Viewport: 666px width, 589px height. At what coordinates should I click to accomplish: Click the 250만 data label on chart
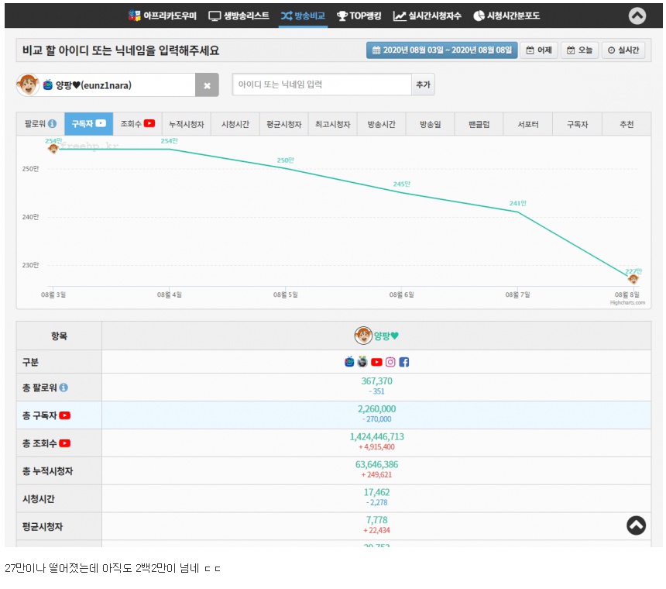coord(285,160)
